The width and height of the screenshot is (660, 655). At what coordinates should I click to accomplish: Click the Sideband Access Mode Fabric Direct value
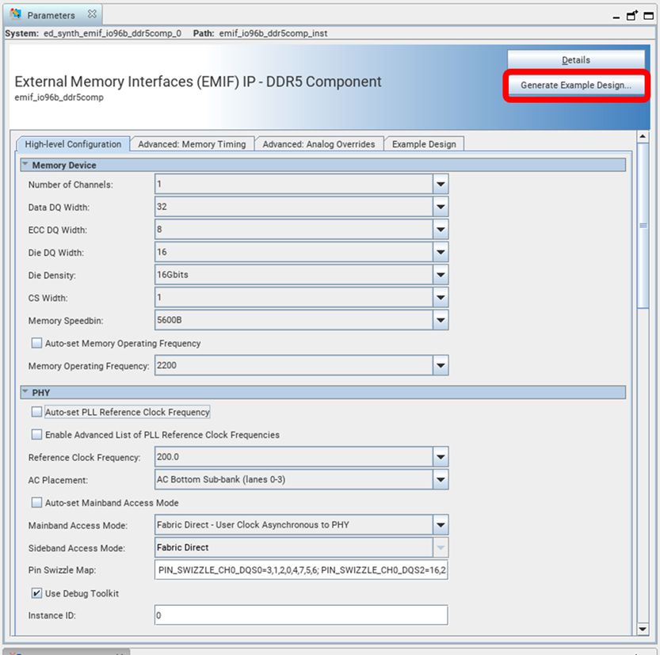point(183,547)
